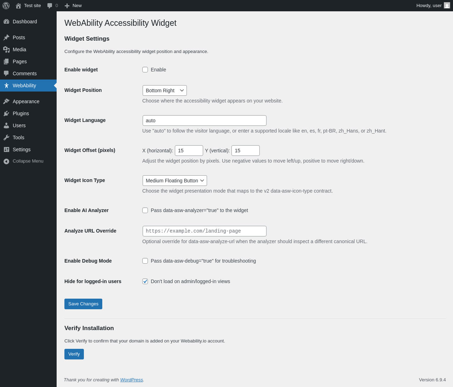
Task: Enable the AI Analyzer checkbox
Action: (x=145, y=210)
